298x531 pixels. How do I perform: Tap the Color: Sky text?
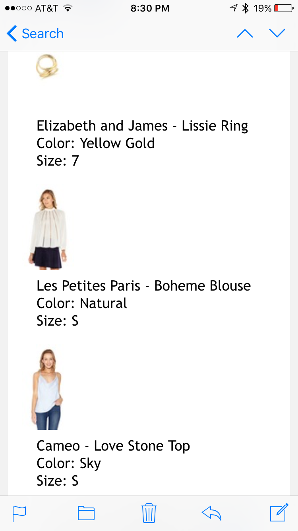tap(69, 463)
